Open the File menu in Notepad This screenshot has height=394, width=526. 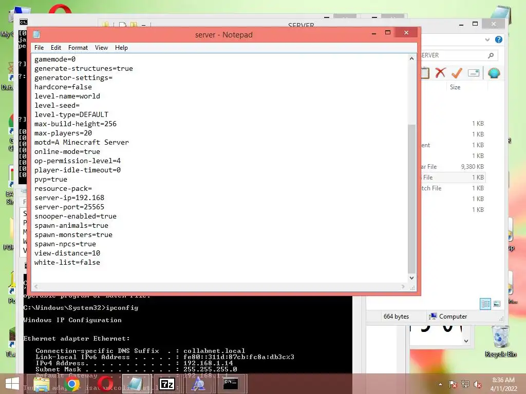(x=39, y=48)
